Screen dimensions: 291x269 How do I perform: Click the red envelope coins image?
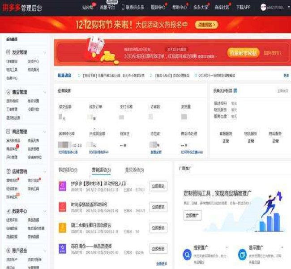point(101,51)
